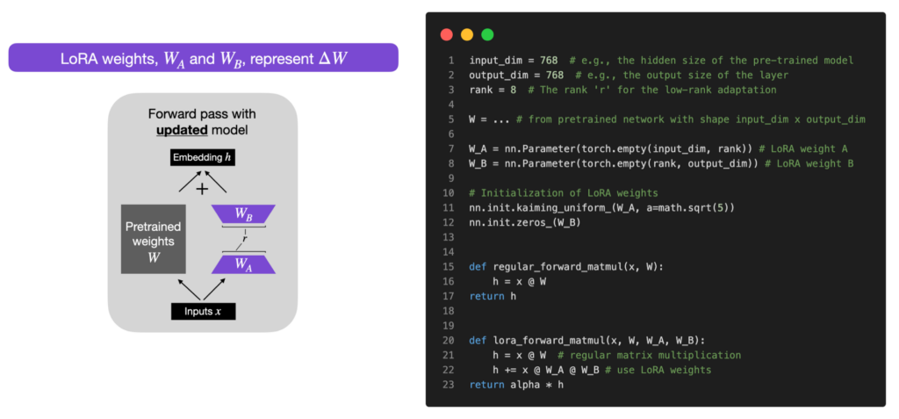
Task: Click the yellow minimize dot in code window
Action: click(x=467, y=34)
